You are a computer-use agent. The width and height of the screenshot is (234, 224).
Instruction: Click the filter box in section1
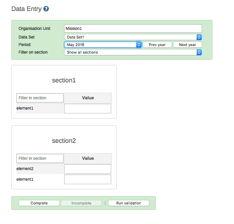click(40, 98)
